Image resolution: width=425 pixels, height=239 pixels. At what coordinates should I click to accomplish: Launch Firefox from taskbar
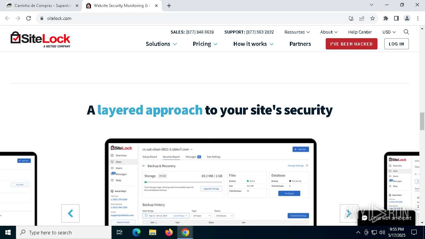pyautogui.click(x=169, y=232)
